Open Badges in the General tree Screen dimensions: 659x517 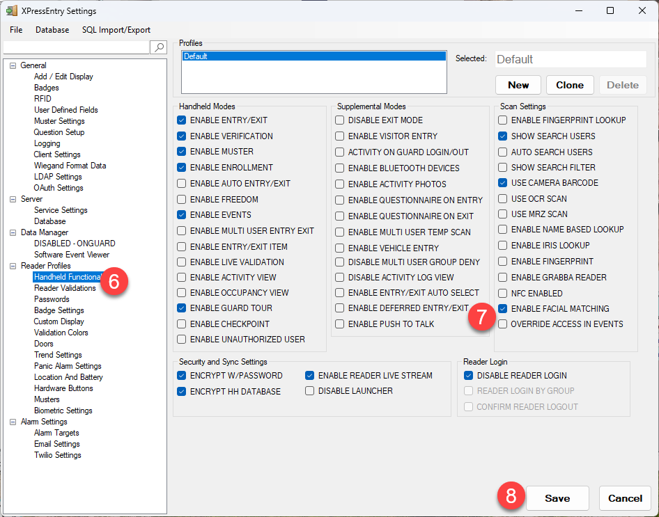click(x=46, y=88)
